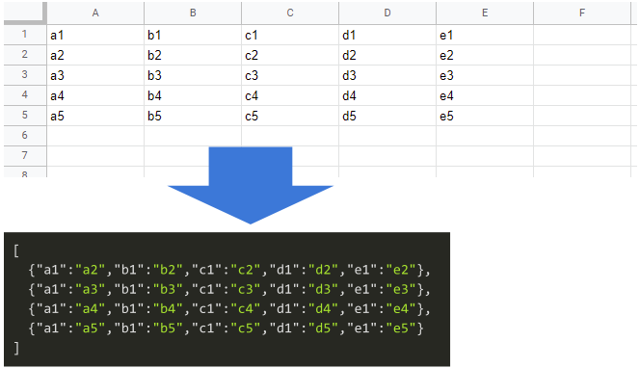Select cell containing a2
Image resolution: width=640 pixels, height=368 pixels.
click(x=95, y=55)
